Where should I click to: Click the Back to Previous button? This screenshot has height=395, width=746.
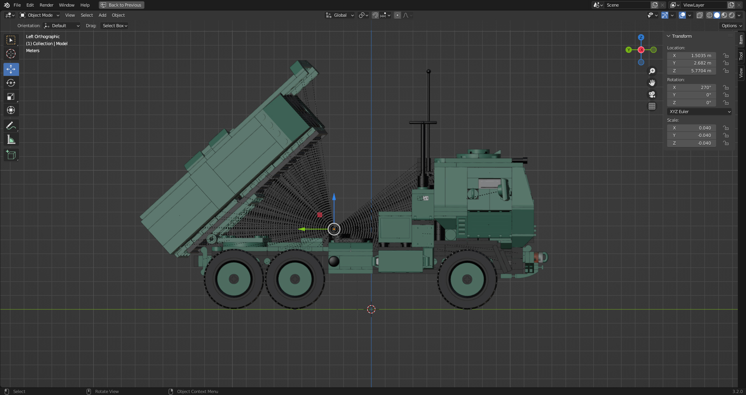pos(122,5)
